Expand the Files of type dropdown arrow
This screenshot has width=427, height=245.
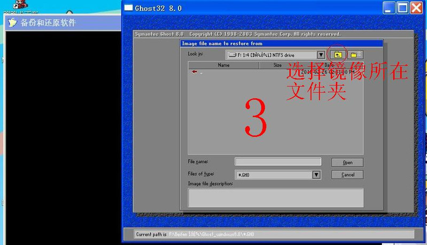coord(316,175)
